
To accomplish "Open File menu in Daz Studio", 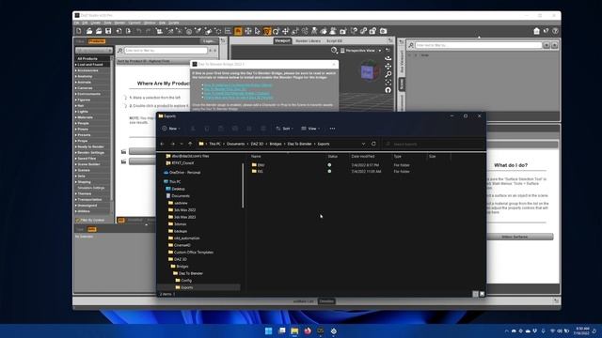I will coord(77,23).
